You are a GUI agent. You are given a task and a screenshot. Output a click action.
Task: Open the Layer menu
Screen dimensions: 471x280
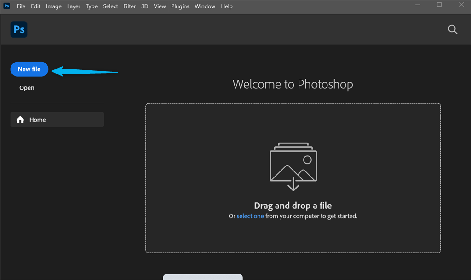point(74,6)
